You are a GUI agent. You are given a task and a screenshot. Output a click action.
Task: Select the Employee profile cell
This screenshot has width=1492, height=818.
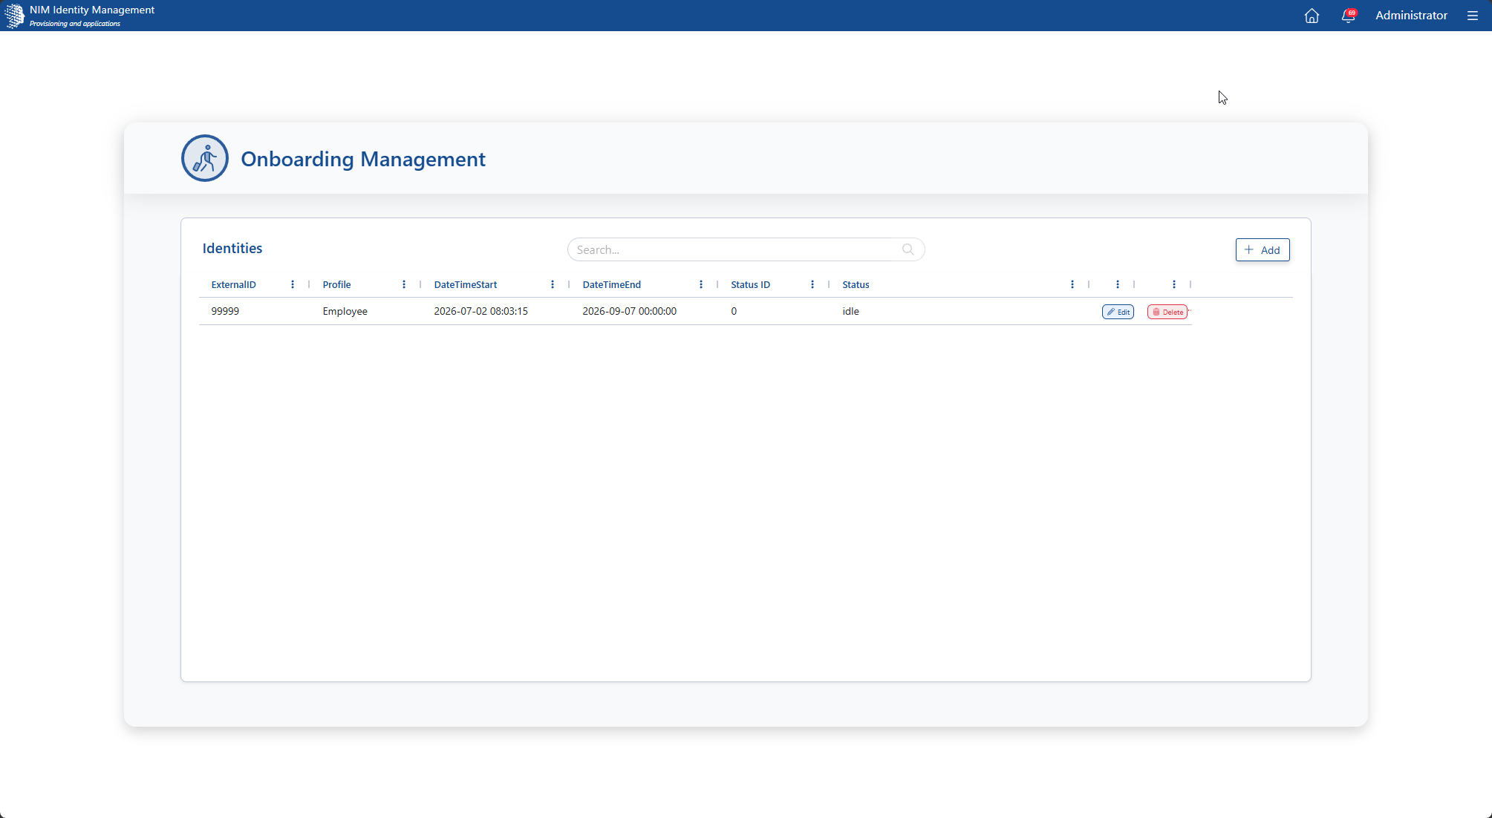coord(345,311)
